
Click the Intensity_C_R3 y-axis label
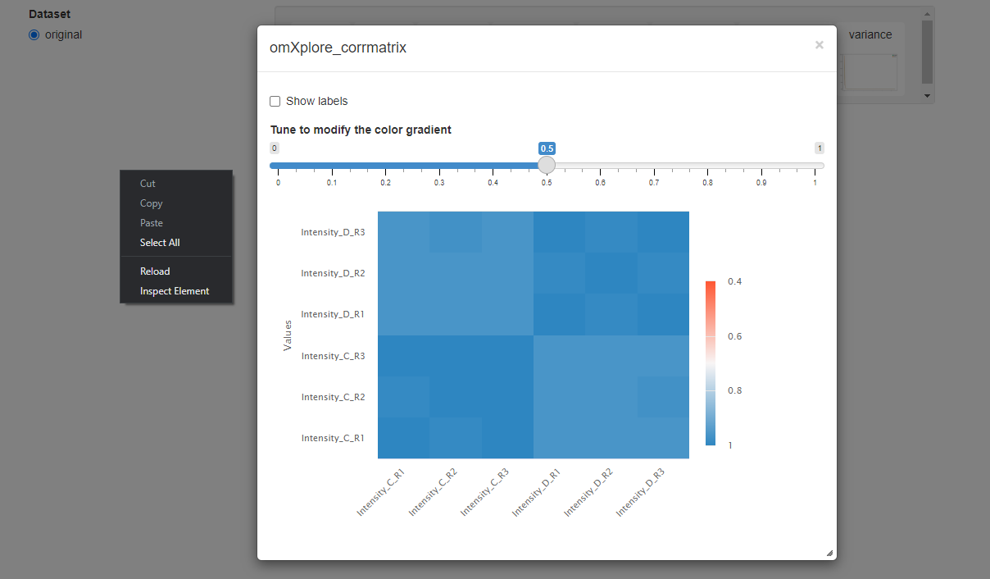point(333,356)
